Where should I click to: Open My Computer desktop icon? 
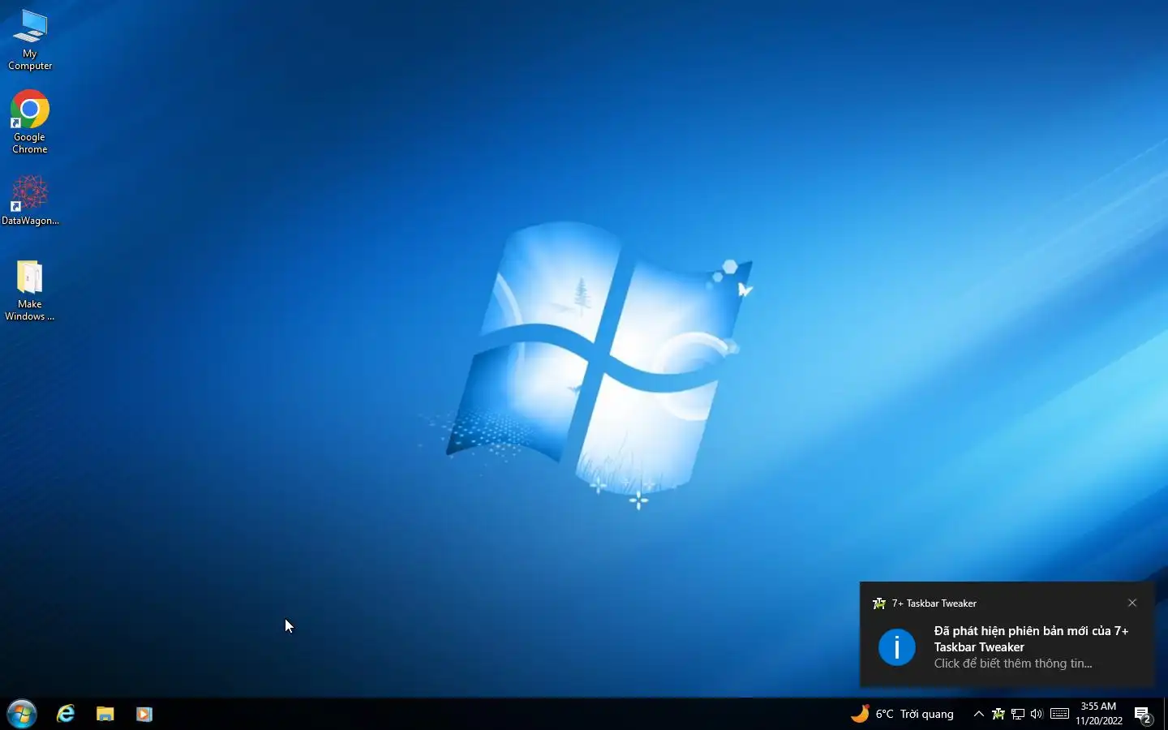coord(30,40)
